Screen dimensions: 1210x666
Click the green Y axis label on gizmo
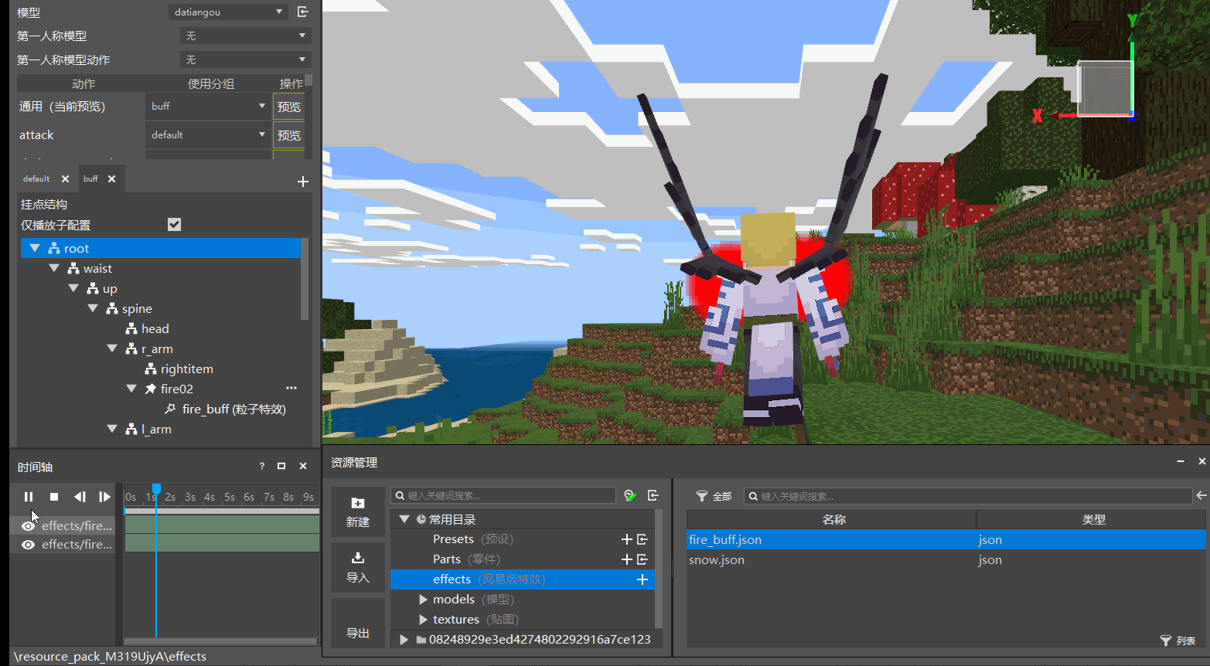1132,21
